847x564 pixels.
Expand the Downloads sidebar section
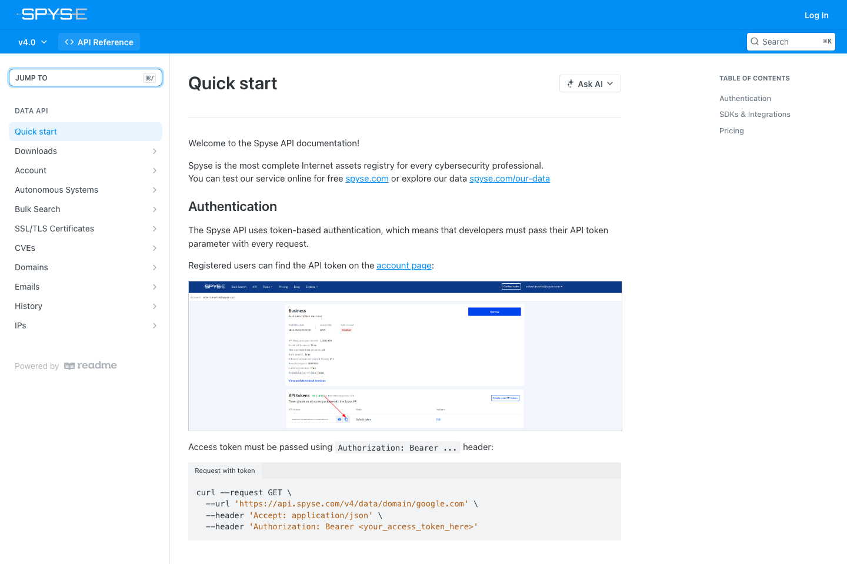pos(154,151)
